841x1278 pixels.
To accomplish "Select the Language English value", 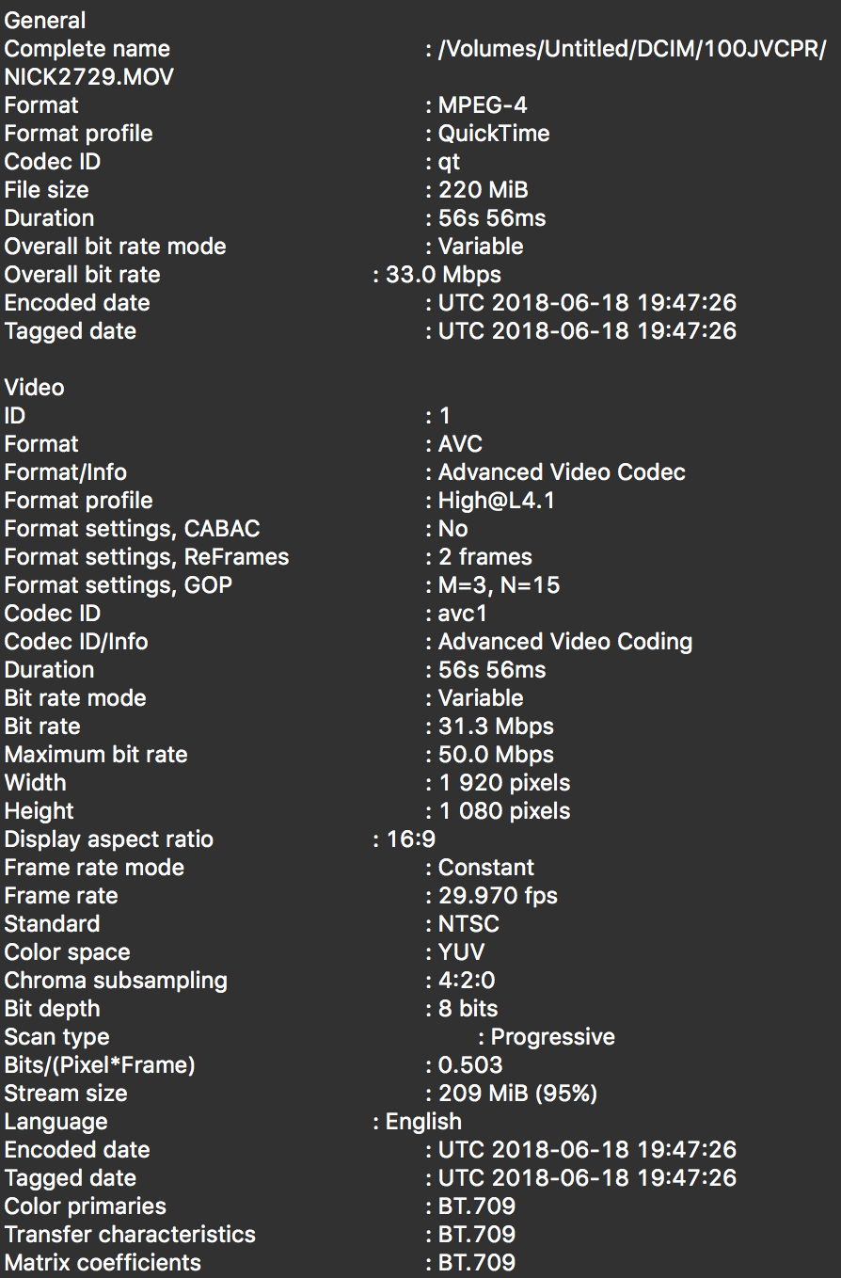I will 424,1122.
